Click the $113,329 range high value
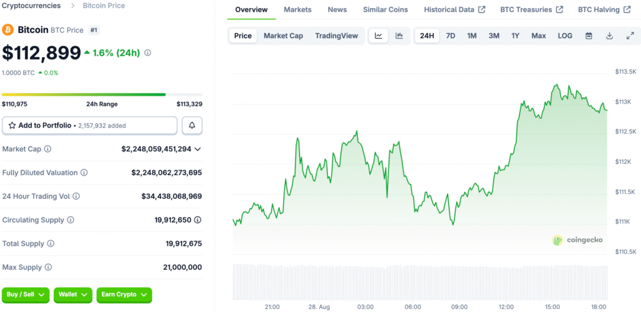 [x=189, y=104]
